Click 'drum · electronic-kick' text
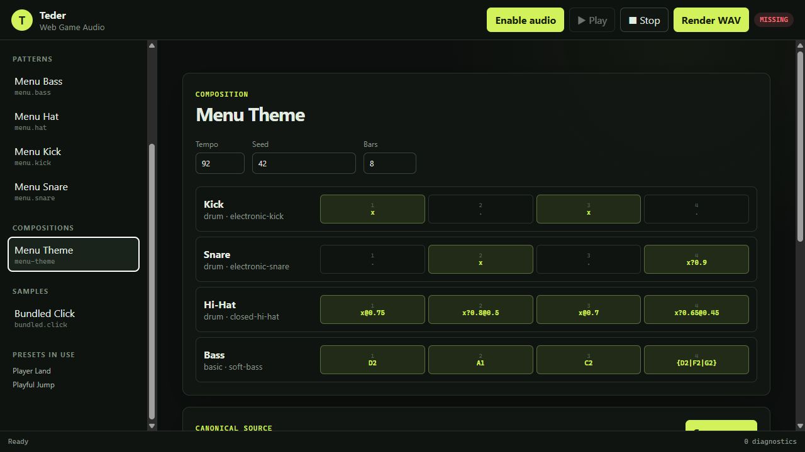Viewport: 805px width, 452px height. 243,216
